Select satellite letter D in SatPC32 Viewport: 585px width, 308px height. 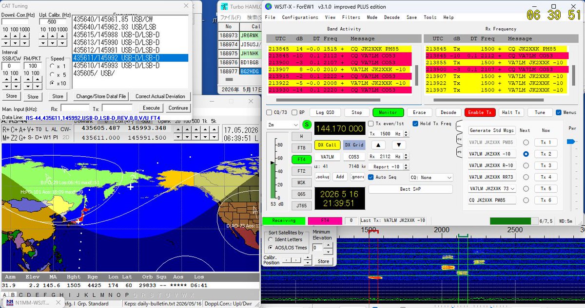click(29, 295)
